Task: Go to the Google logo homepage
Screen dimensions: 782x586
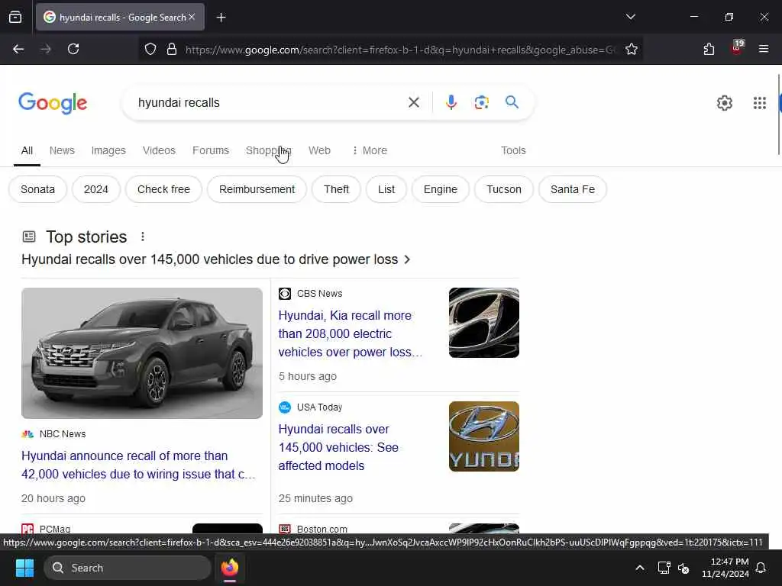Action: click(x=53, y=103)
